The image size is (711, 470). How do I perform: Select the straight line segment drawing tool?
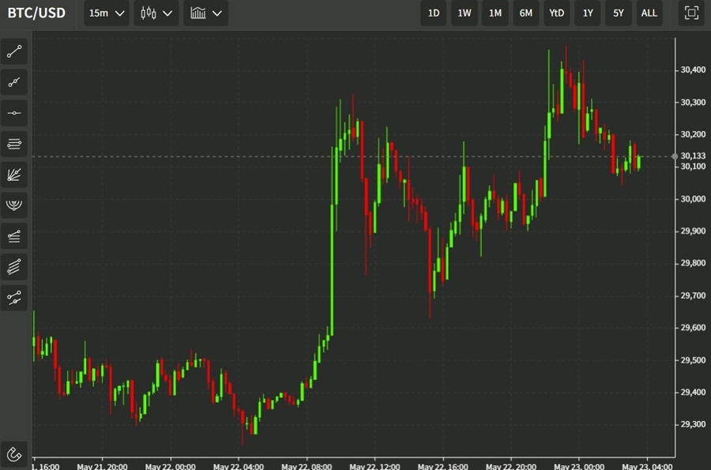point(14,52)
